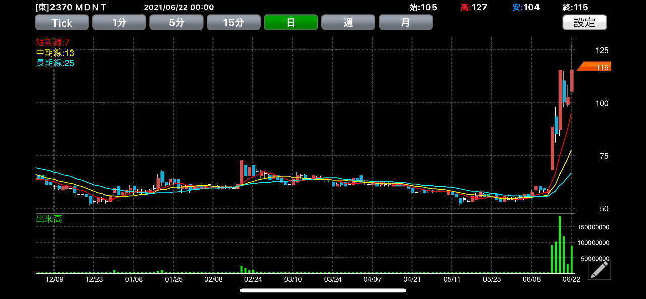Tap the 75 price axis label
Screen dimensions: 646x299
pyautogui.click(x=604, y=156)
